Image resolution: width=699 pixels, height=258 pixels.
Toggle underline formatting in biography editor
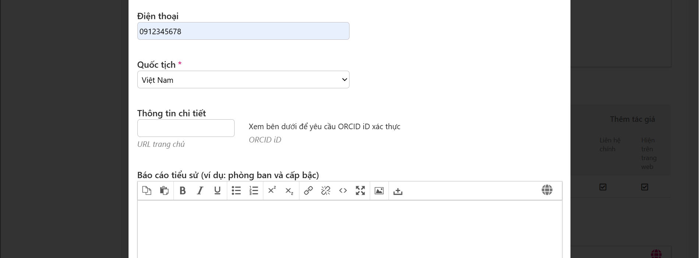217,191
